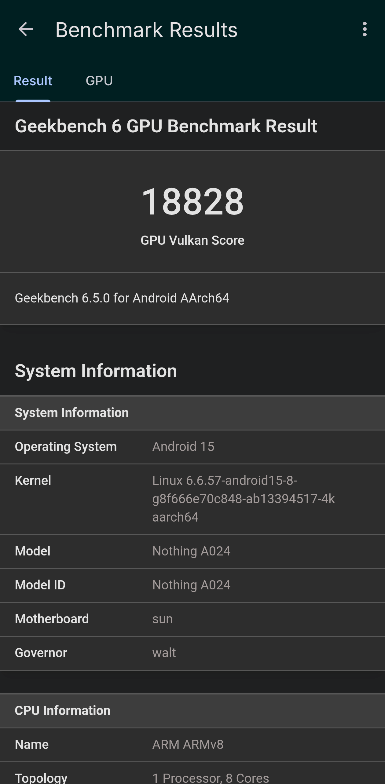Tap the 18828 Vulkan score number
385x784 pixels.
(193, 202)
